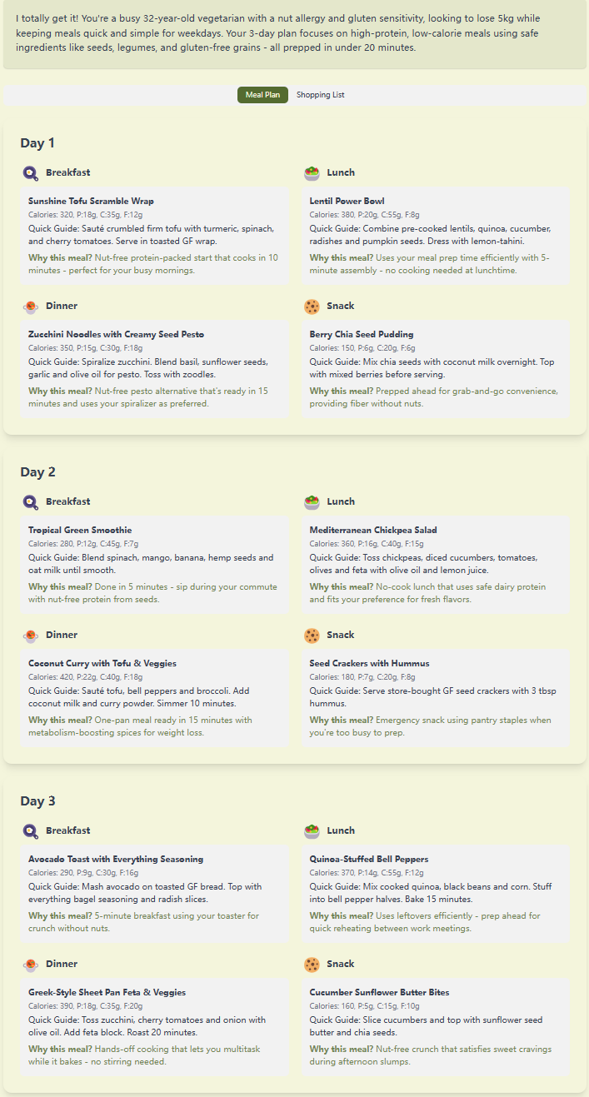Viewport: 589px width, 1097px height.
Task: Click the Snack cookie icon on Day 1
Action: (x=312, y=306)
